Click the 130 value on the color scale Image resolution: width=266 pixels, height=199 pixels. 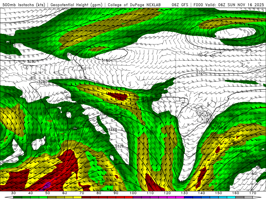point(185,193)
